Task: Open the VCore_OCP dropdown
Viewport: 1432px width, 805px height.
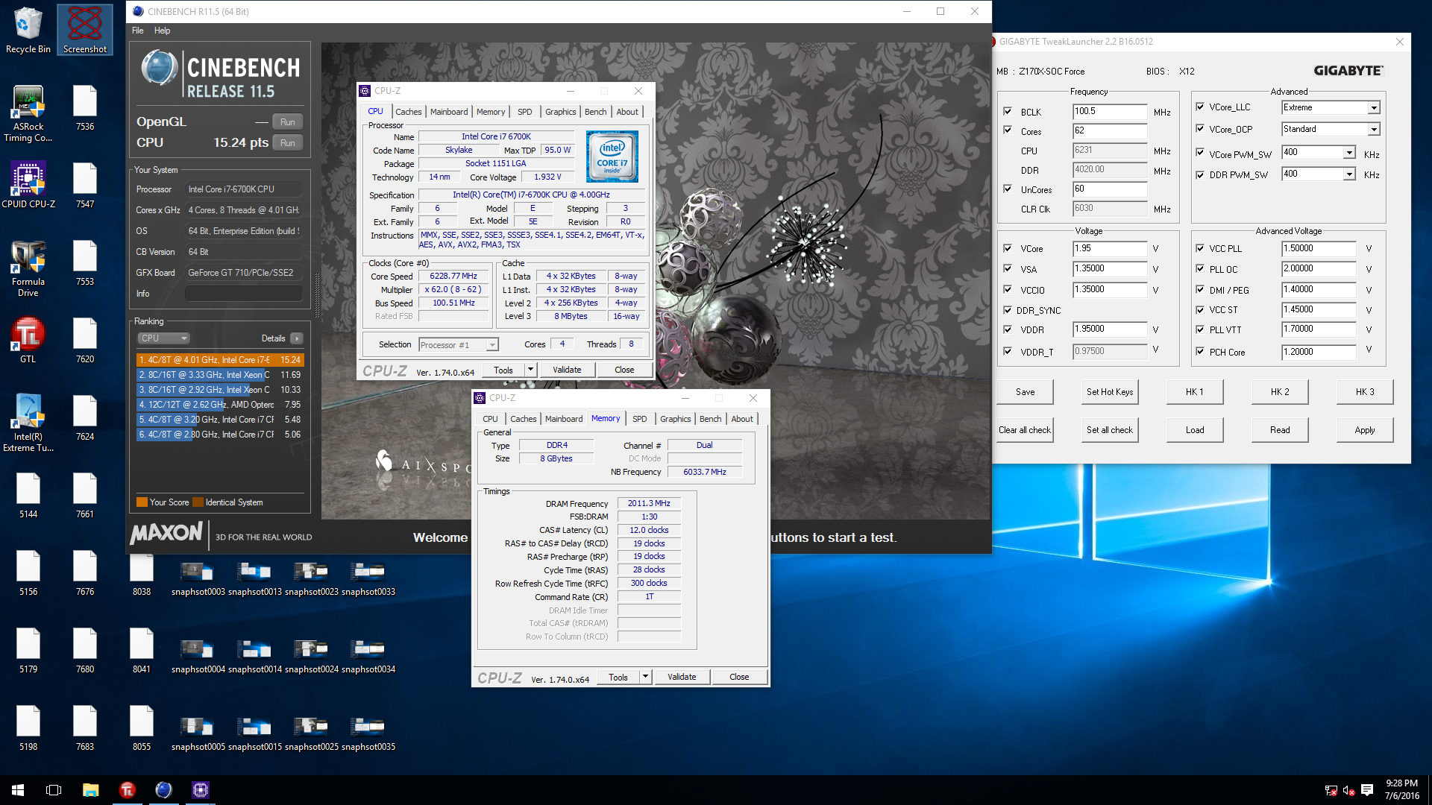Action: [1374, 130]
